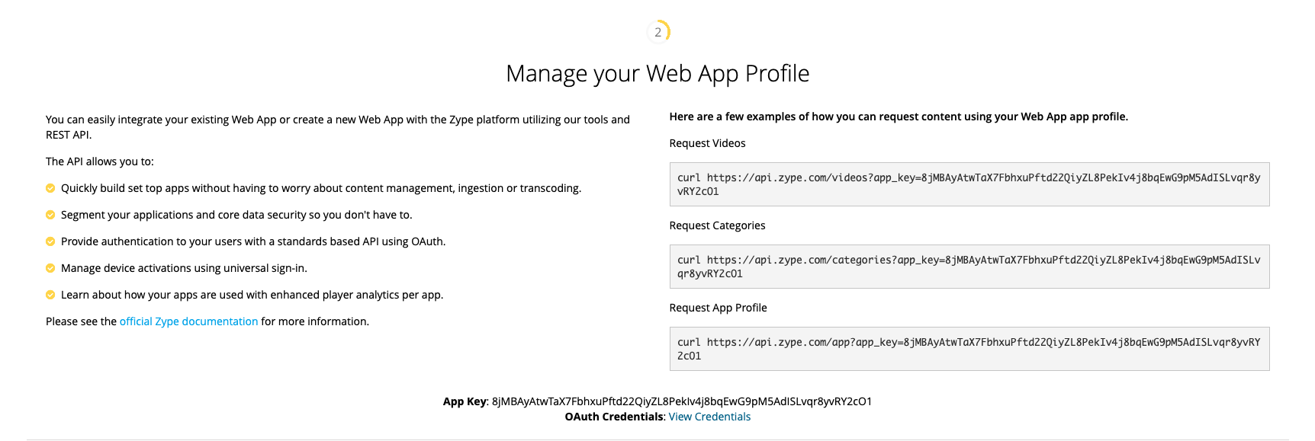The image size is (1315, 441).
Task: Click the Request App Profile curl code block
Action: 969,349
